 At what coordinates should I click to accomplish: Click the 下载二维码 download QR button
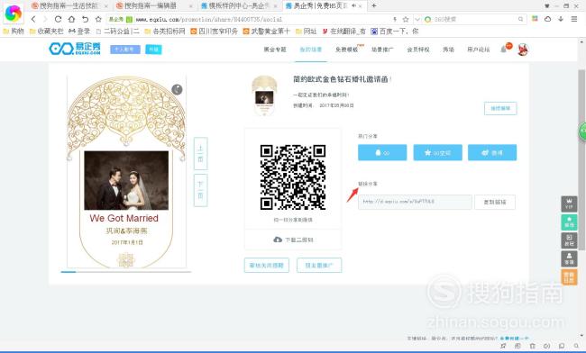[x=293, y=240]
